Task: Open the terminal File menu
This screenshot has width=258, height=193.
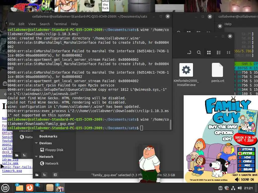Action: pyautogui.click(x=12, y=24)
